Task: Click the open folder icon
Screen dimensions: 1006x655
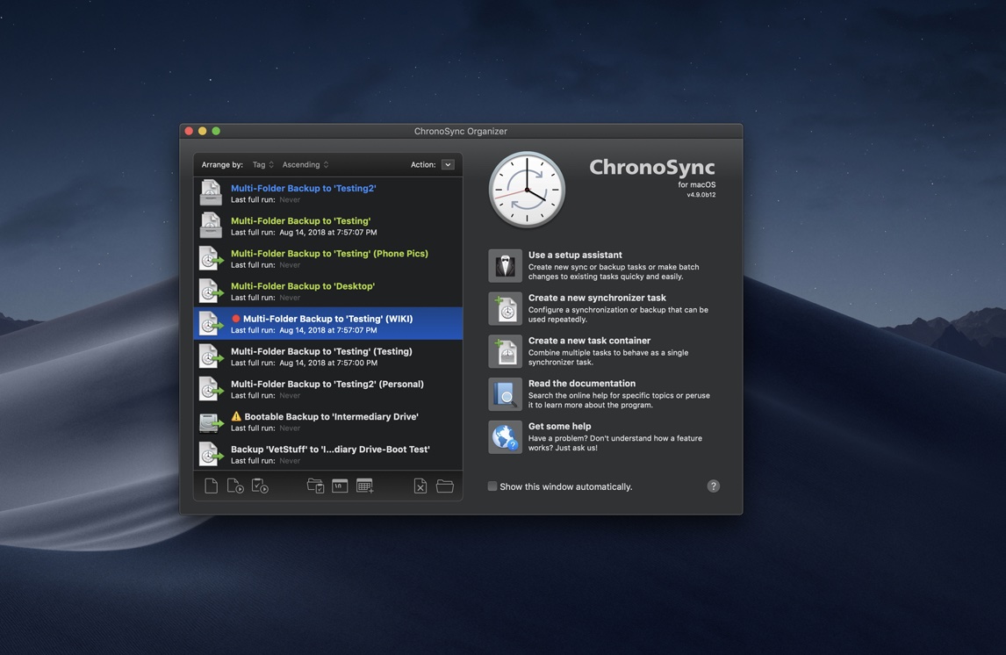Action: click(445, 486)
